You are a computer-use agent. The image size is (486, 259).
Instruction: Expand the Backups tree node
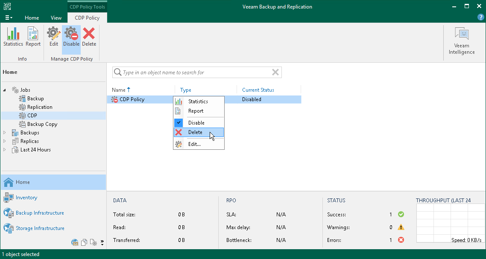(5, 133)
